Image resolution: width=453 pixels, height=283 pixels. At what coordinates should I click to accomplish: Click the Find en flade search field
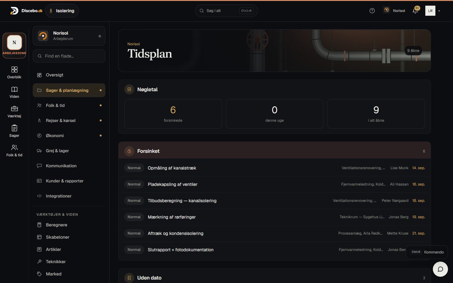(x=69, y=56)
